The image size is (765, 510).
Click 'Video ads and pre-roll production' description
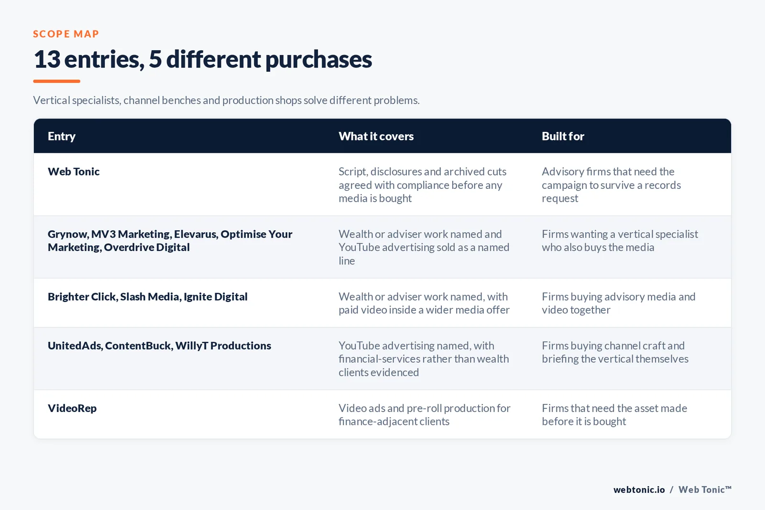424,414
